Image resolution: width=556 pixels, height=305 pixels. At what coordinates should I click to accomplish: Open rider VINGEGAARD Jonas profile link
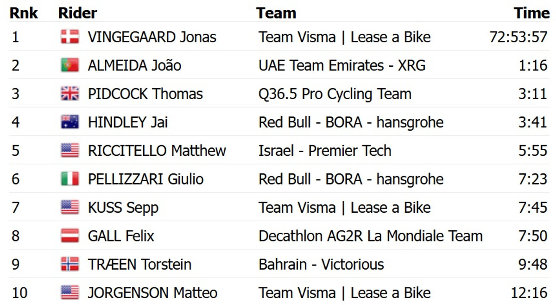pyautogui.click(x=152, y=37)
